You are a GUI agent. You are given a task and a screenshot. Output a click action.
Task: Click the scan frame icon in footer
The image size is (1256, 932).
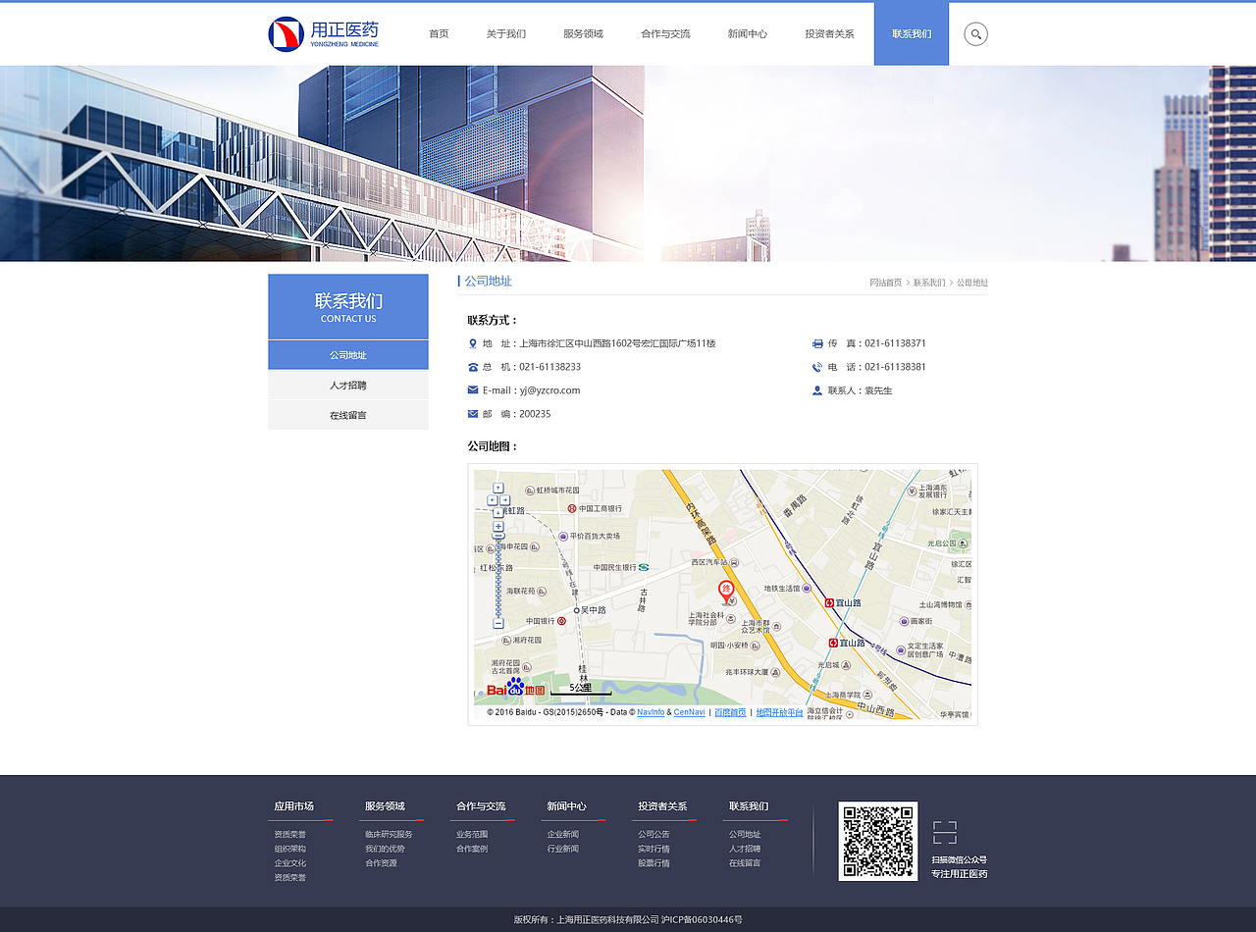point(945,832)
